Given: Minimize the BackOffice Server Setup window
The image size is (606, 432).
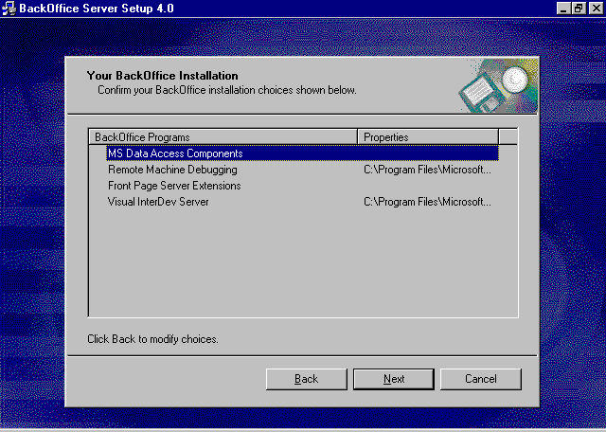Looking at the screenshot, I should pos(562,8).
